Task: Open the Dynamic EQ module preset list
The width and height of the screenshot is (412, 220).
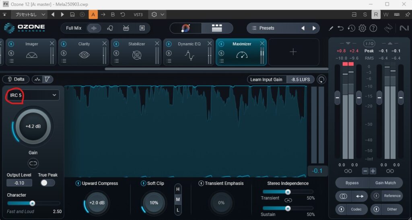Action: [x=169, y=61]
